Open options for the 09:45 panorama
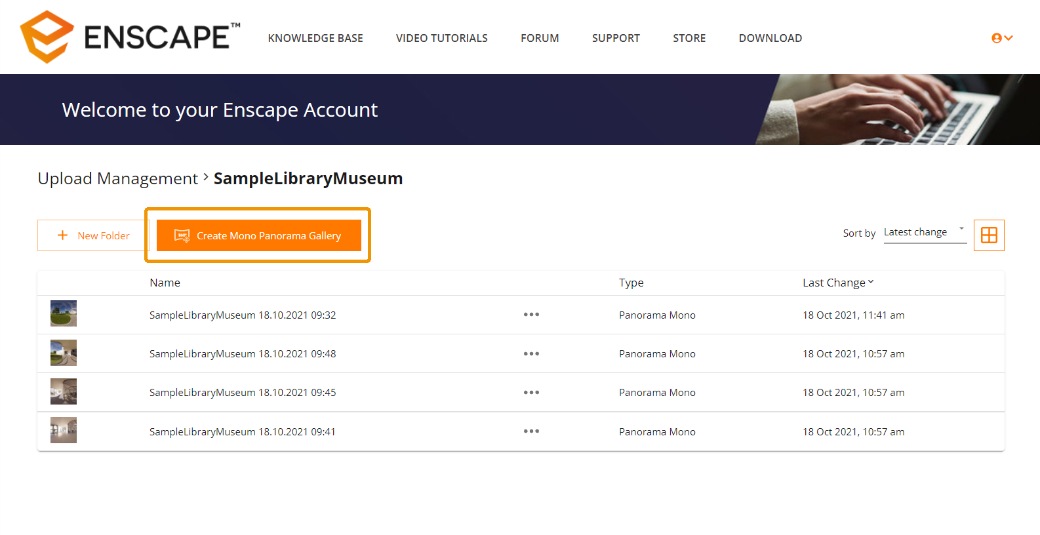1040x535 pixels. coord(531,392)
